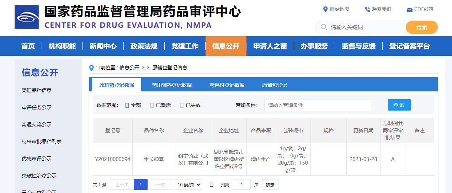Select the 全部 data range option
This screenshot has width=452, height=193.
pyautogui.click(x=127, y=105)
